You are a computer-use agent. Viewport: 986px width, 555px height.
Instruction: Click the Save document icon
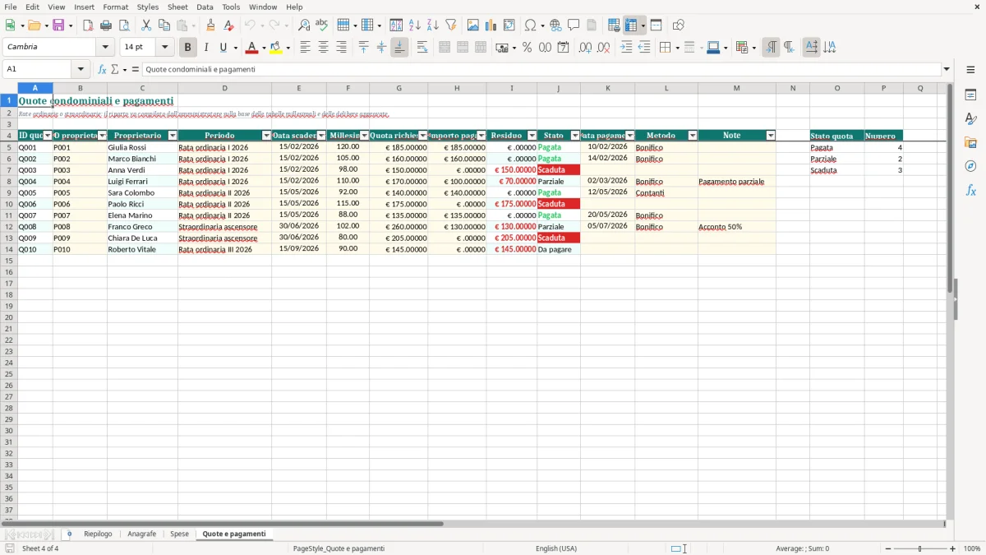(x=58, y=25)
